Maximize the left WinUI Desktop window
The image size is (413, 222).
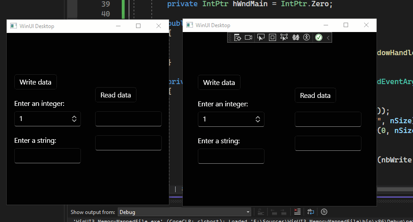(x=138, y=26)
